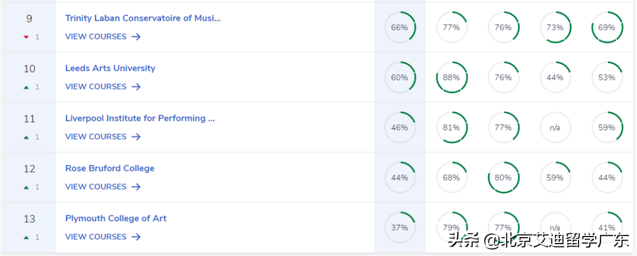View courses for Liverpool Institute
This screenshot has height=256, width=637.
click(x=103, y=137)
